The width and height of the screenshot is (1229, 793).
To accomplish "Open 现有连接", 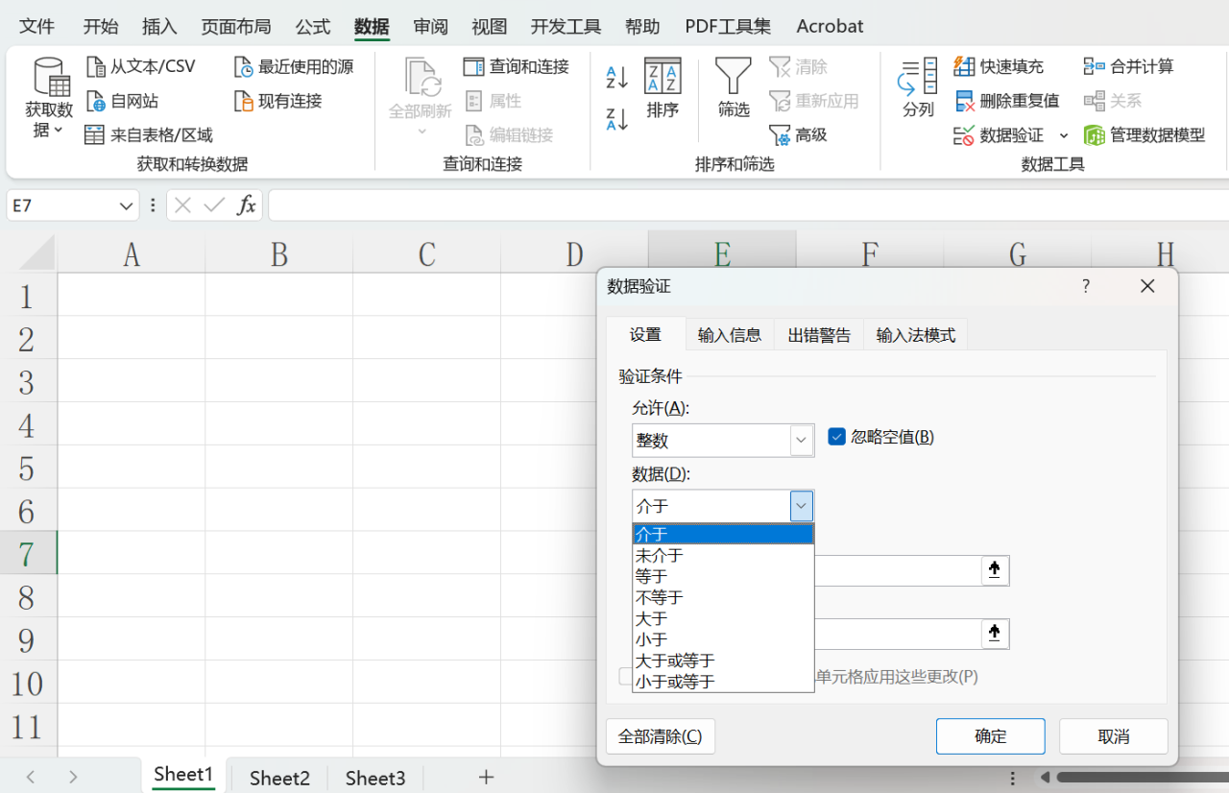I will pos(278,101).
